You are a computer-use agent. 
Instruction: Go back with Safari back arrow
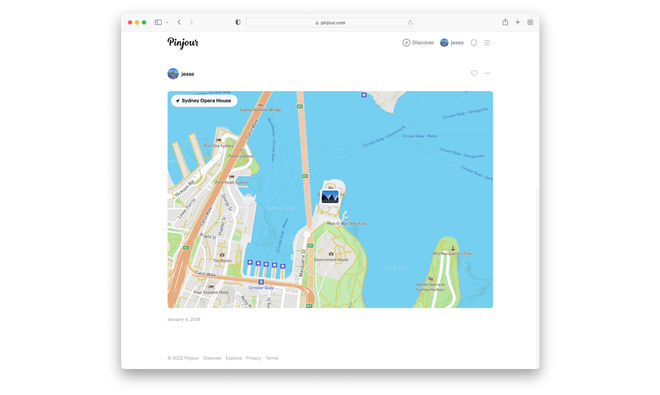tap(179, 22)
